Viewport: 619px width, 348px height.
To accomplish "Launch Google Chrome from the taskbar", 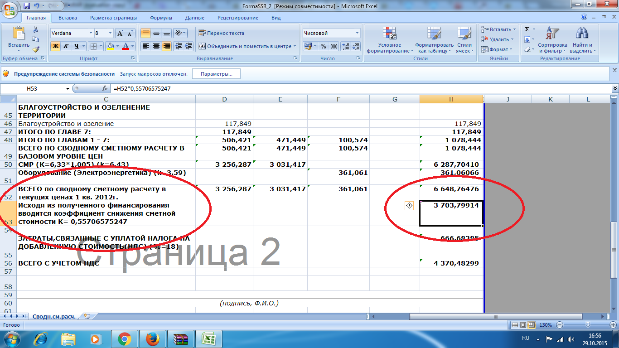I will 124,338.
